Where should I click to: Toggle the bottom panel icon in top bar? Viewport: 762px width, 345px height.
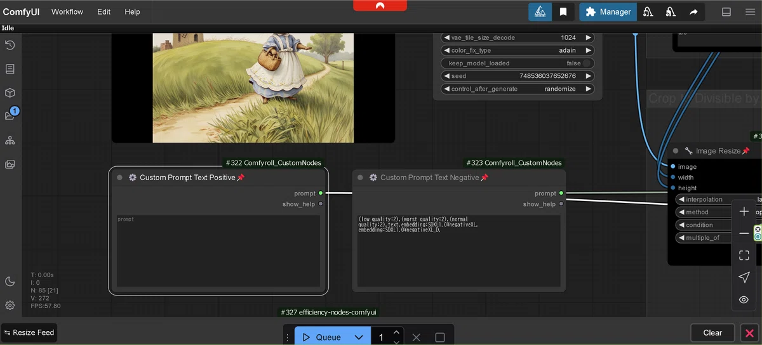tap(726, 11)
